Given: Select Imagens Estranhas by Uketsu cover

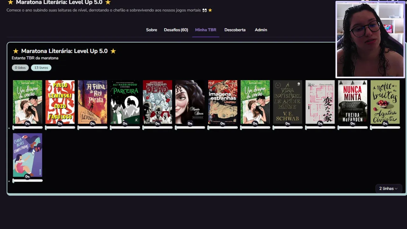Looking at the screenshot, I should (223, 102).
